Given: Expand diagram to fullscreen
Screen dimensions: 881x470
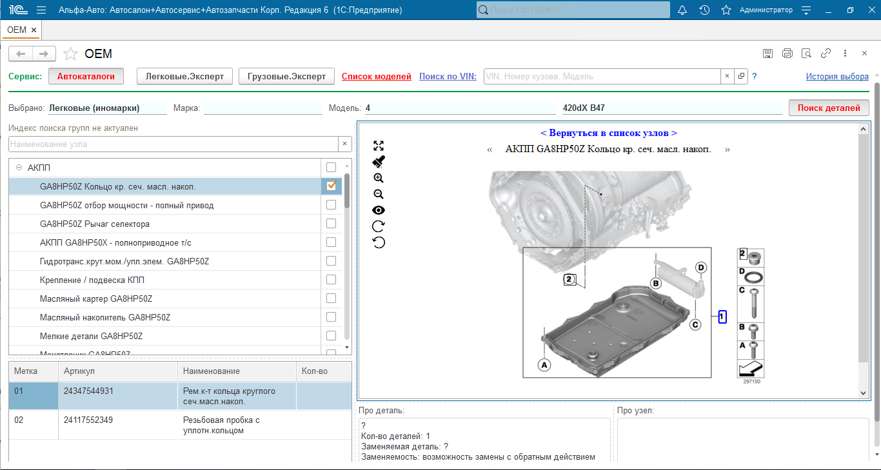Looking at the screenshot, I should coord(379,146).
